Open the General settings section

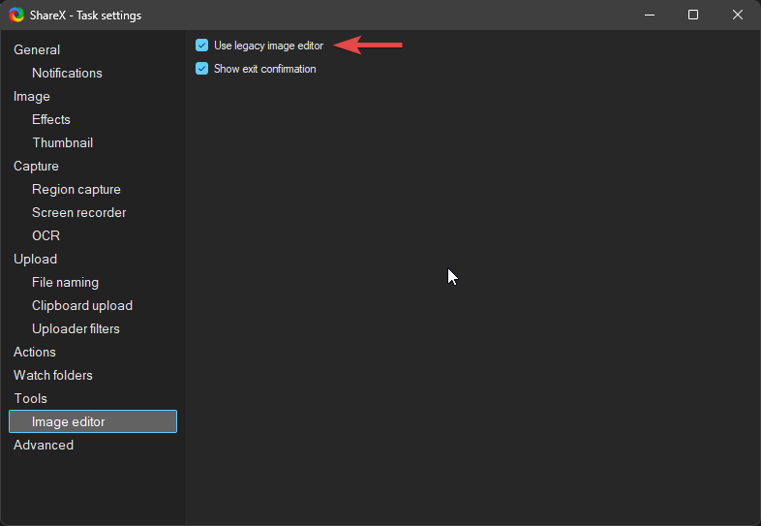[37, 49]
